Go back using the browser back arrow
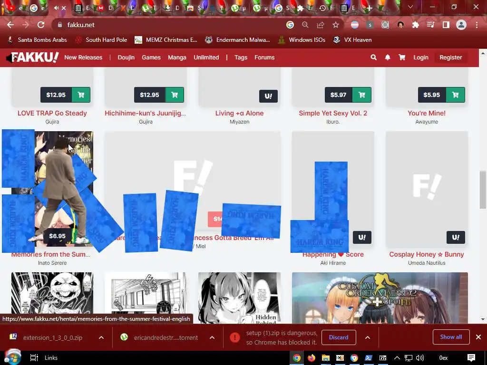This screenshot has height=365, width=487. pos(10,25)
